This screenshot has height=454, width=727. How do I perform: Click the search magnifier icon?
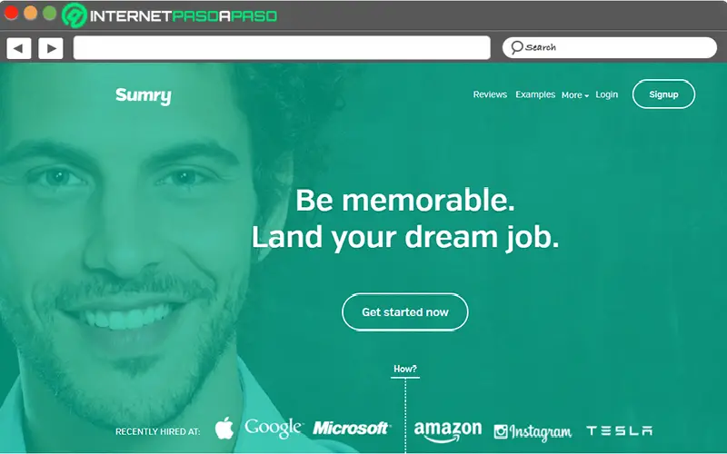516,47
